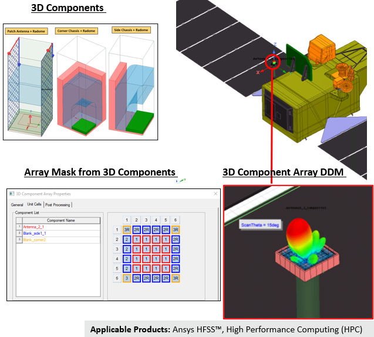
Task: Click blue 2 cell at row 4, column 1
Action: (127, 259)
